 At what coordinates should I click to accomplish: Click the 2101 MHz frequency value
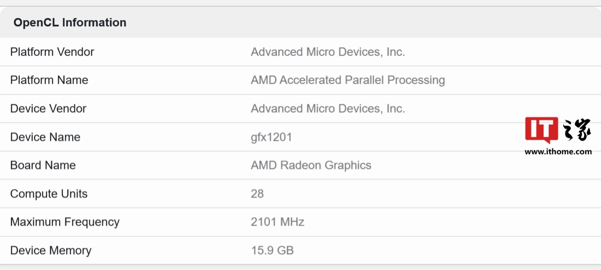277,222
